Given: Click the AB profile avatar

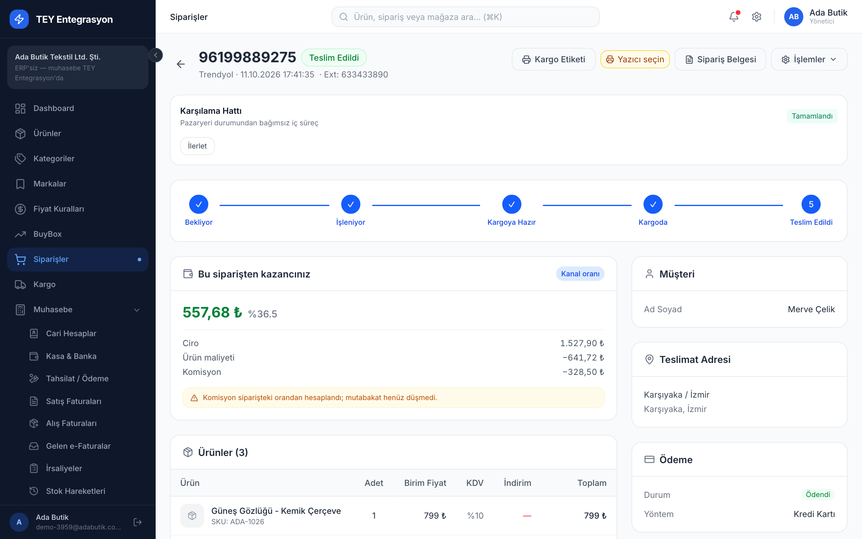Looking at the screenshot, I should (793, 17).
